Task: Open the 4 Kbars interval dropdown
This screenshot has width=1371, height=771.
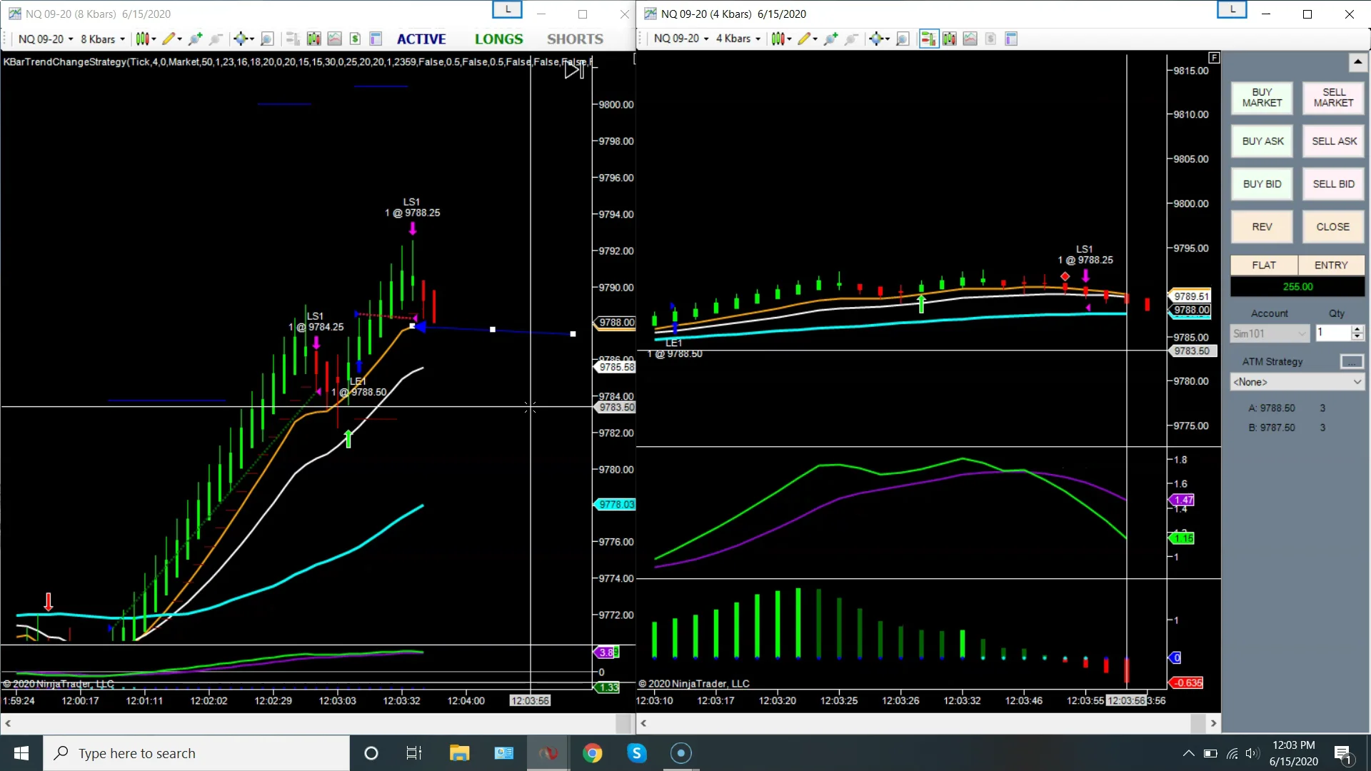Action: (x=738, y=39)
